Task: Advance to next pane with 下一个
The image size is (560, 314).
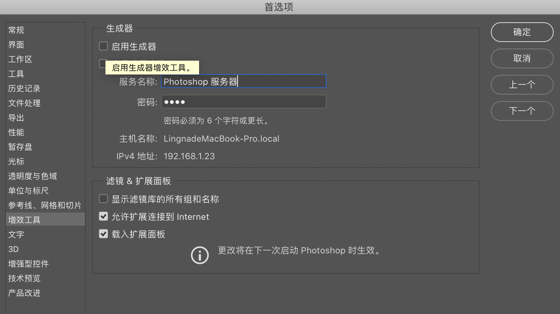Action: coord(522,111)
